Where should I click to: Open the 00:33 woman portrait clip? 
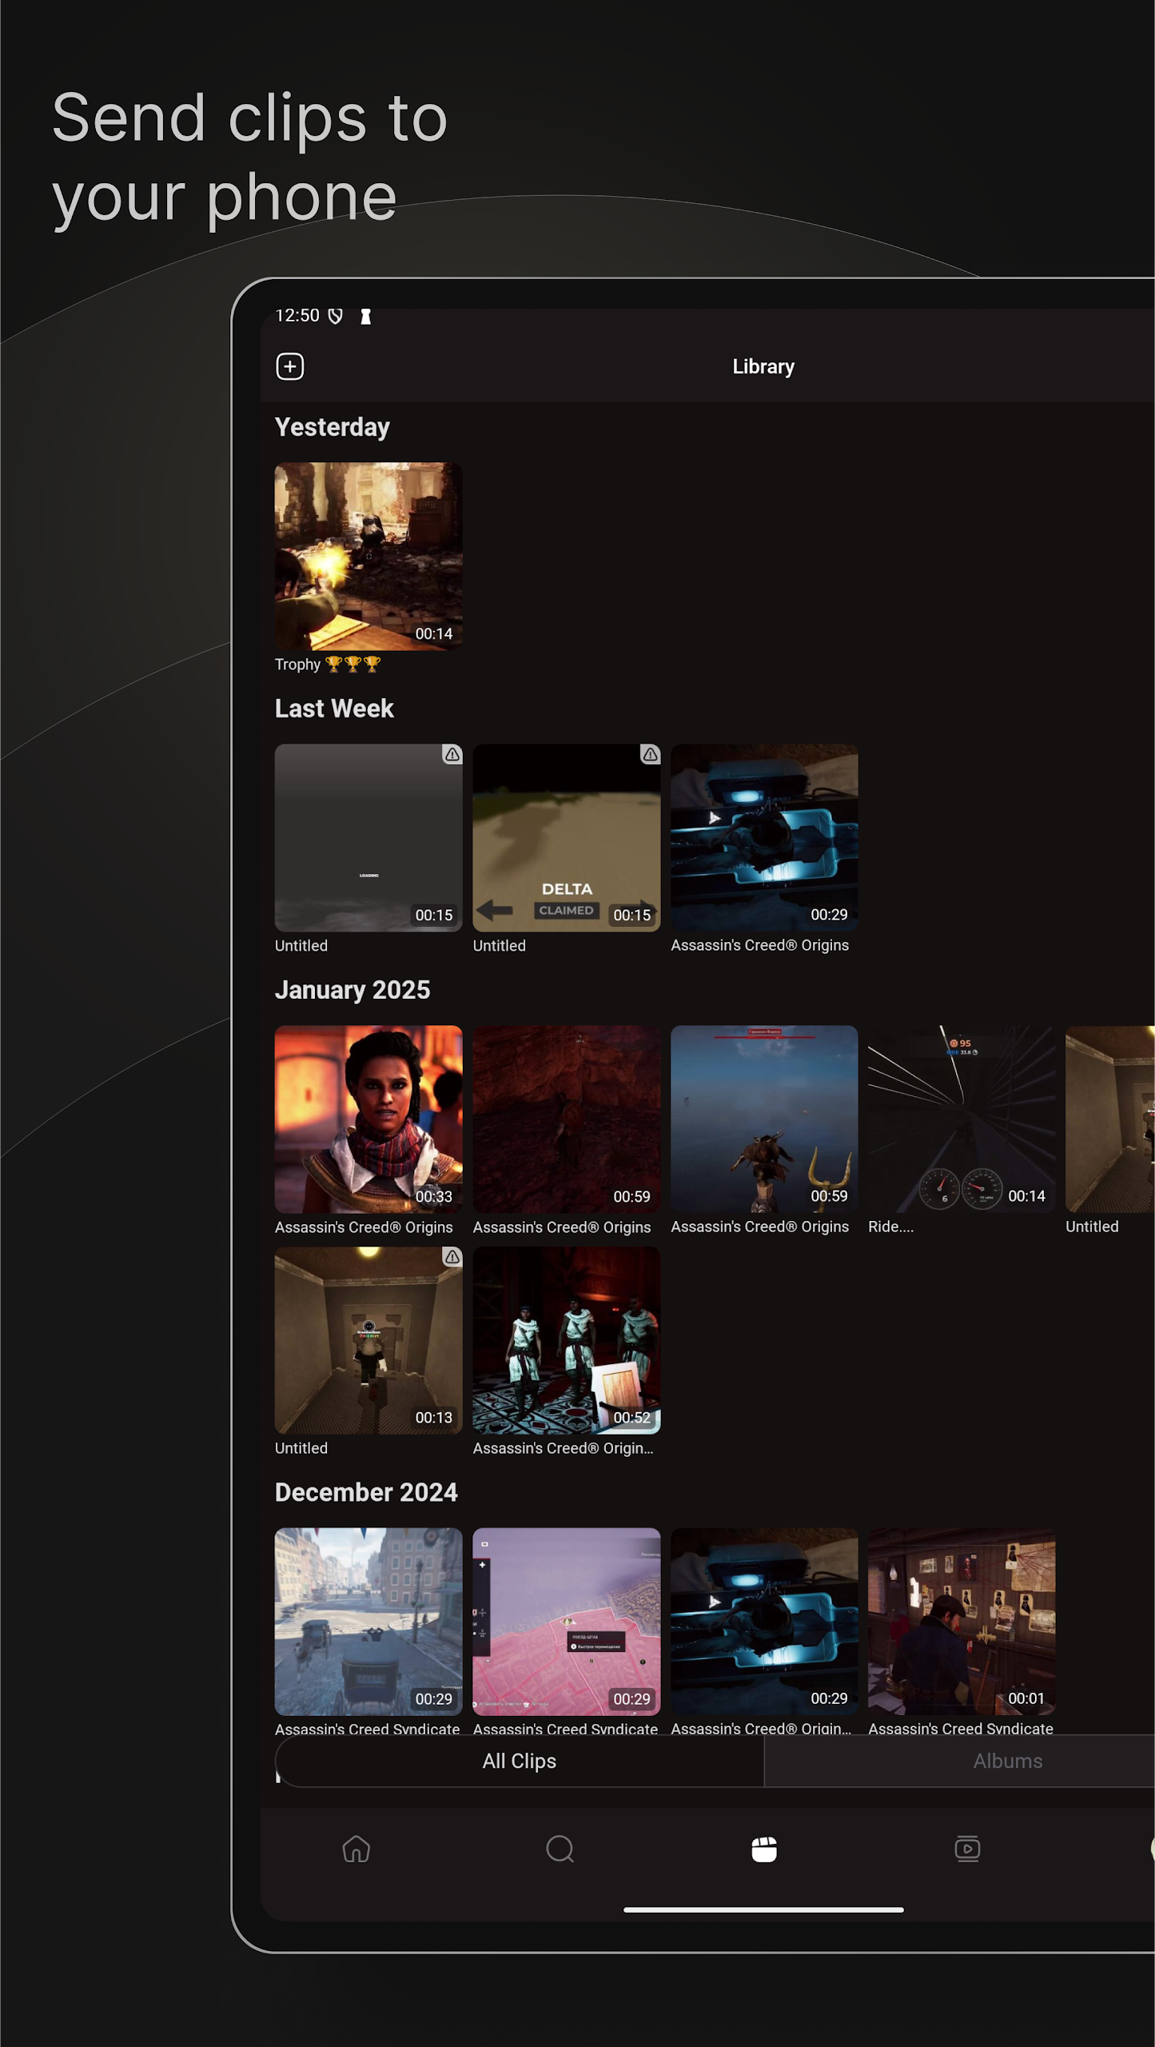tap(368, 1119)
